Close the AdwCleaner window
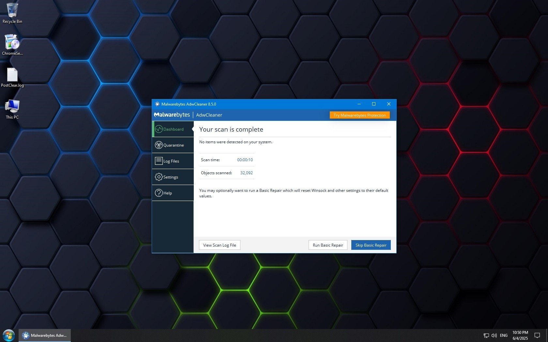Viewport: 548px width, 342px height. (x=389, y=104)
